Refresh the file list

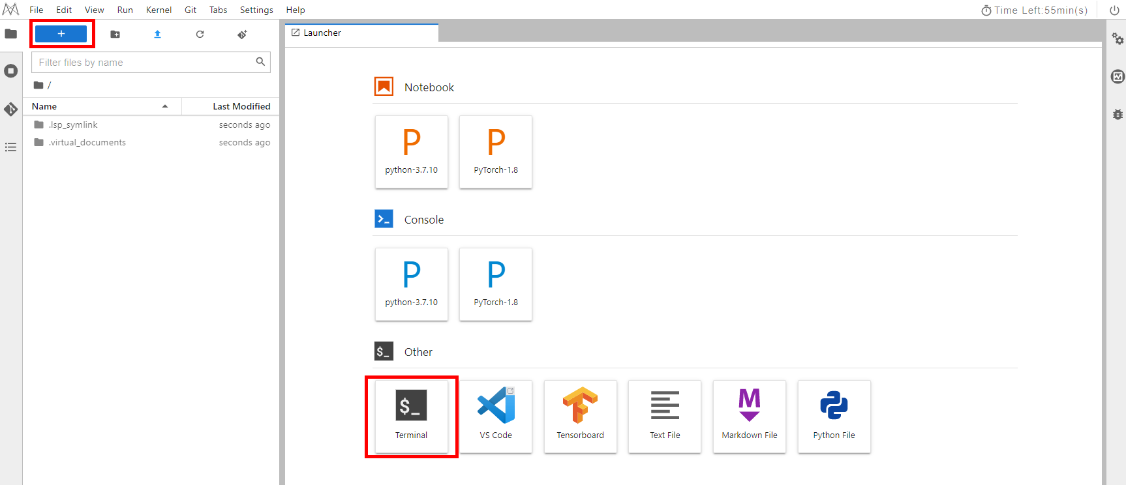click(200, 35)
